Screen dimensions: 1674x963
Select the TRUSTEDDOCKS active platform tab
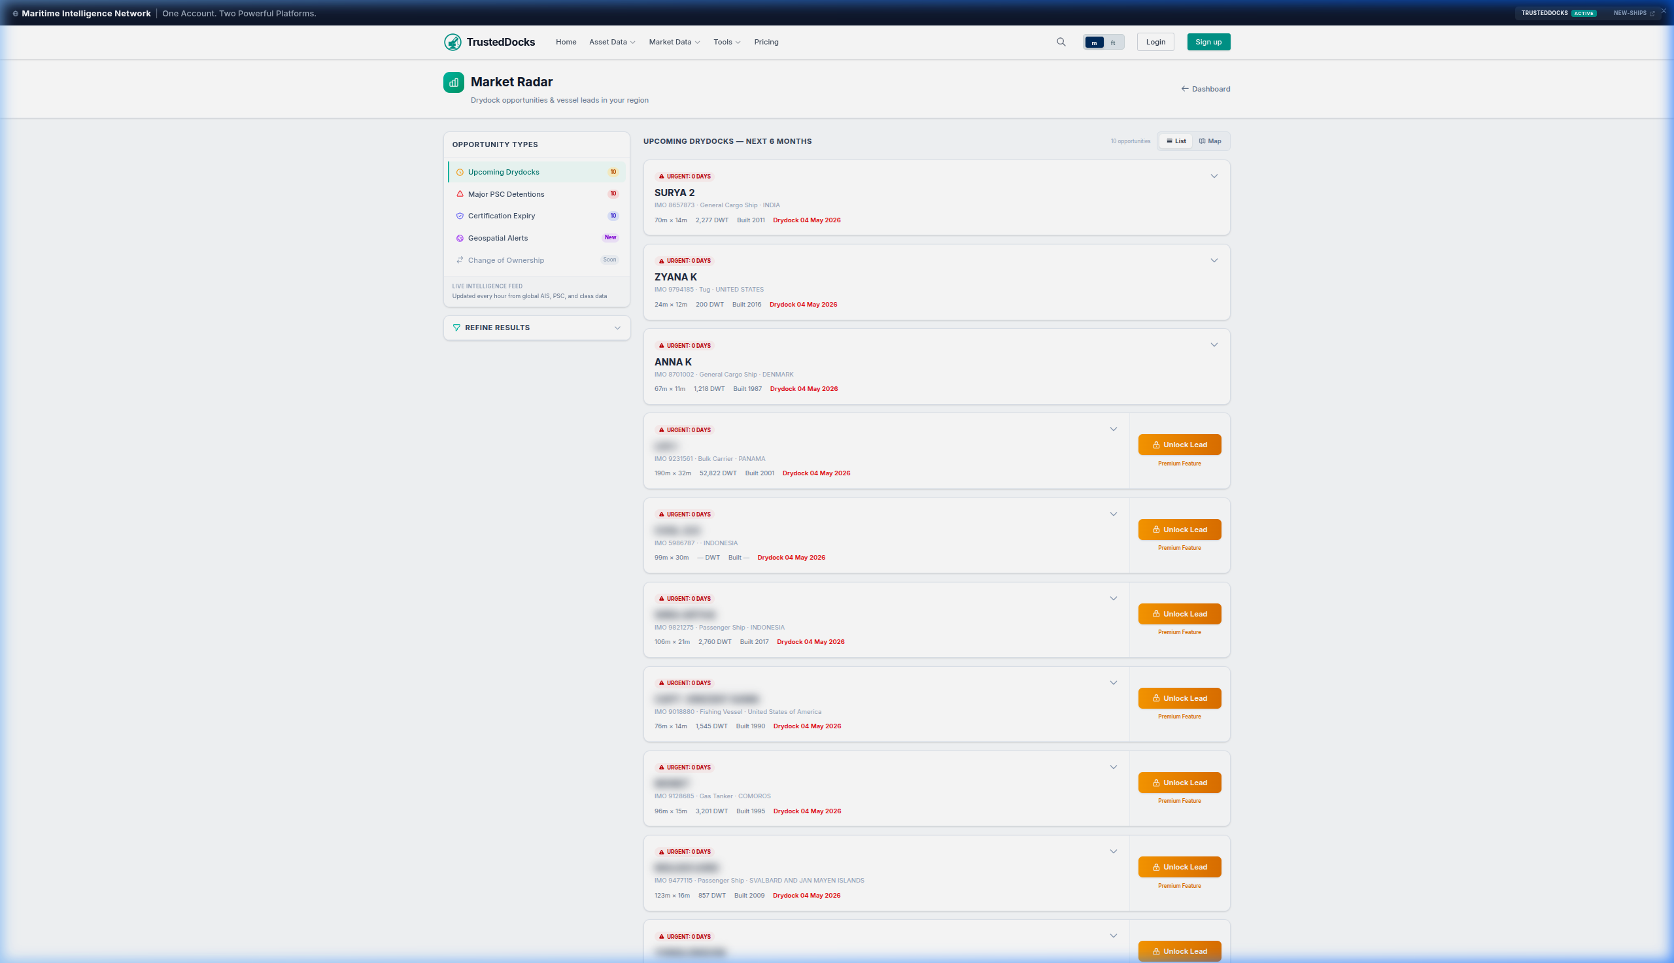click(1559, 13)
